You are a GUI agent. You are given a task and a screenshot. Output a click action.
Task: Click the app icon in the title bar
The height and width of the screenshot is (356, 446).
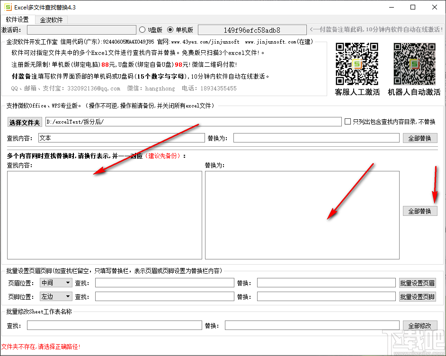(8, 7)
